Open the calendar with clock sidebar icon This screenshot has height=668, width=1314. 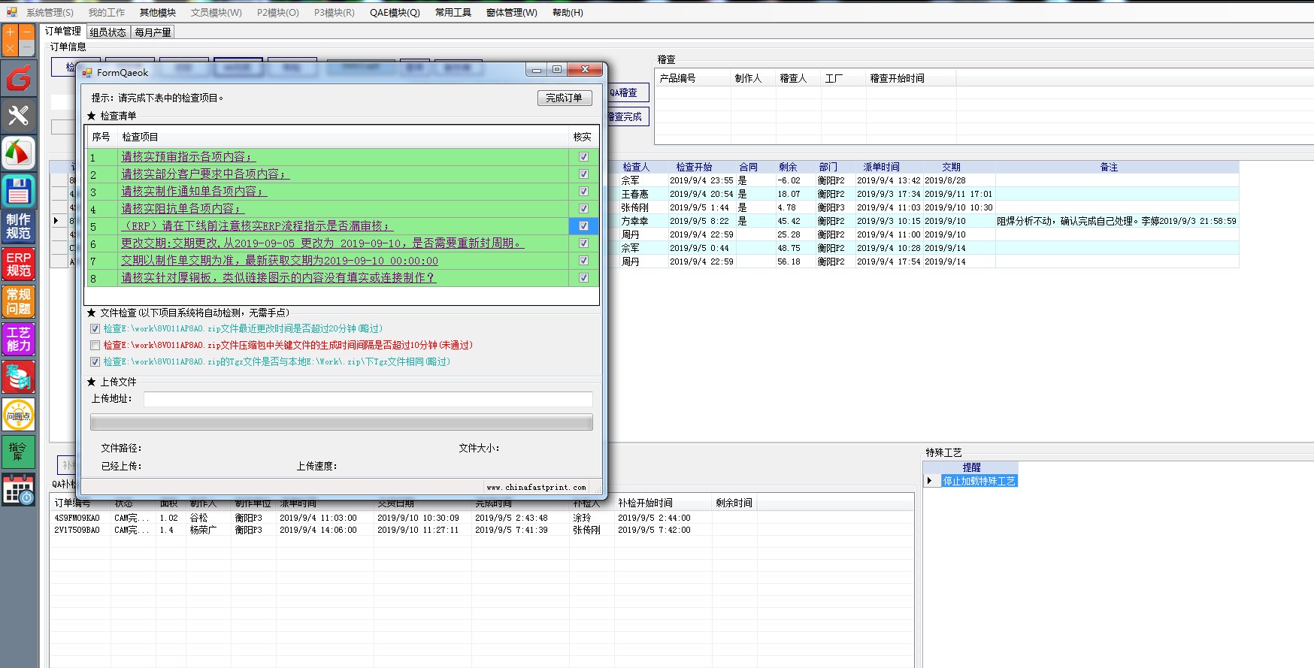(x=18, y=490)
